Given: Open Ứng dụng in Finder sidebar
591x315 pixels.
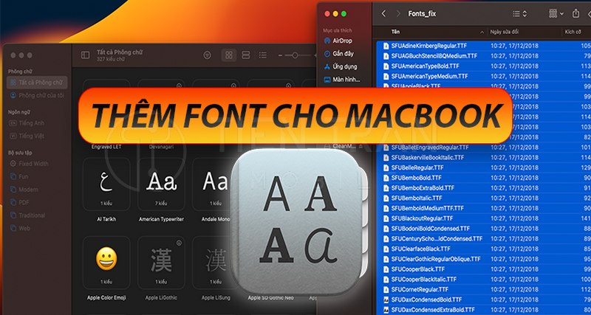Looking at the screenshot, I should click(x=341, y=66).
